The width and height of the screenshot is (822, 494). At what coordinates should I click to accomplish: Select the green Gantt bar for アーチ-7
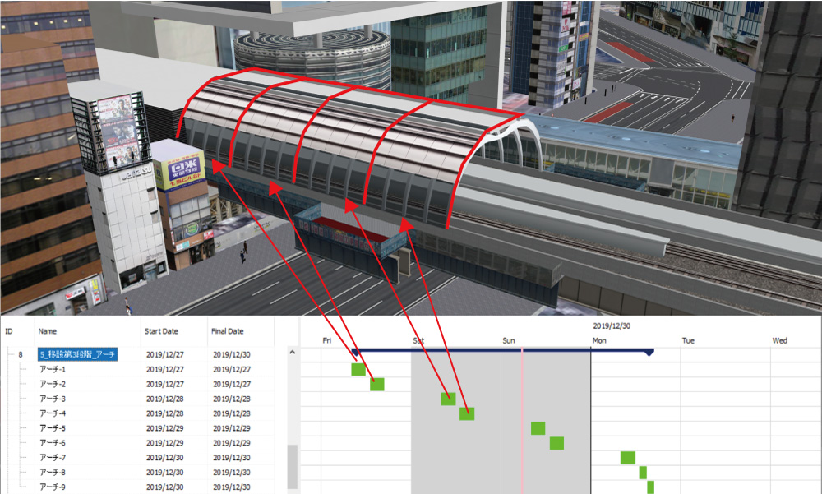[628, 457]
